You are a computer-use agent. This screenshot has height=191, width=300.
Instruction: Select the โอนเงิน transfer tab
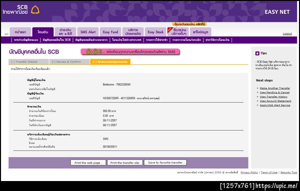pos(43,32)
